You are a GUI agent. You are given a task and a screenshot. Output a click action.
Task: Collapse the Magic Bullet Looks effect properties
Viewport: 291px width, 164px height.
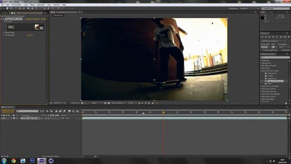coord(2,19)
